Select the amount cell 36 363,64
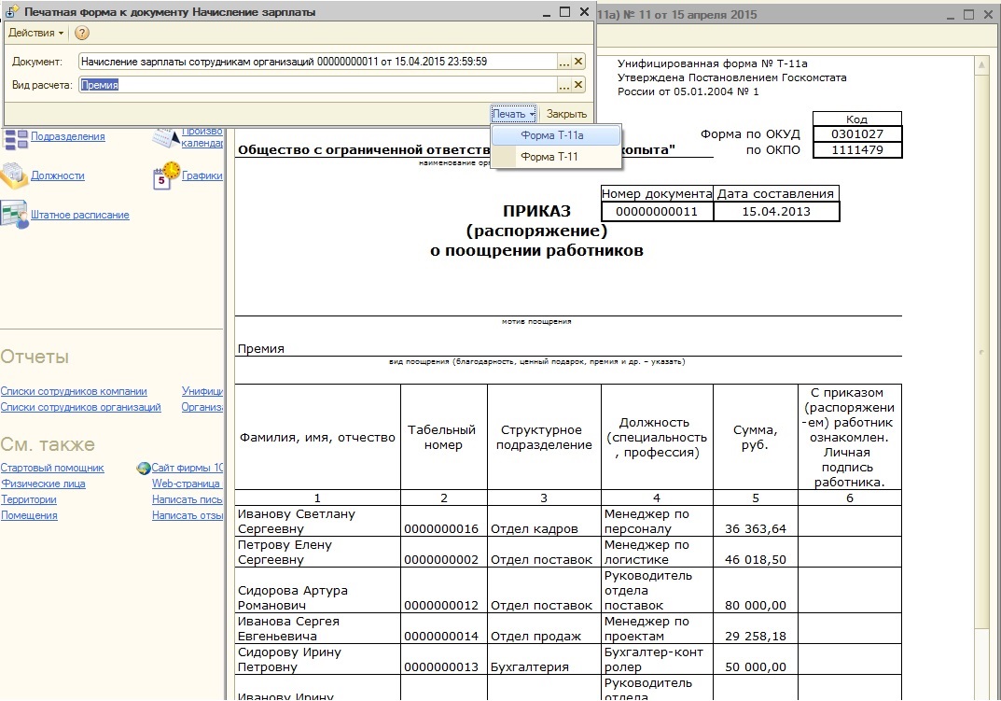This screenshot has width=1001, height=701. pos(756,522)
